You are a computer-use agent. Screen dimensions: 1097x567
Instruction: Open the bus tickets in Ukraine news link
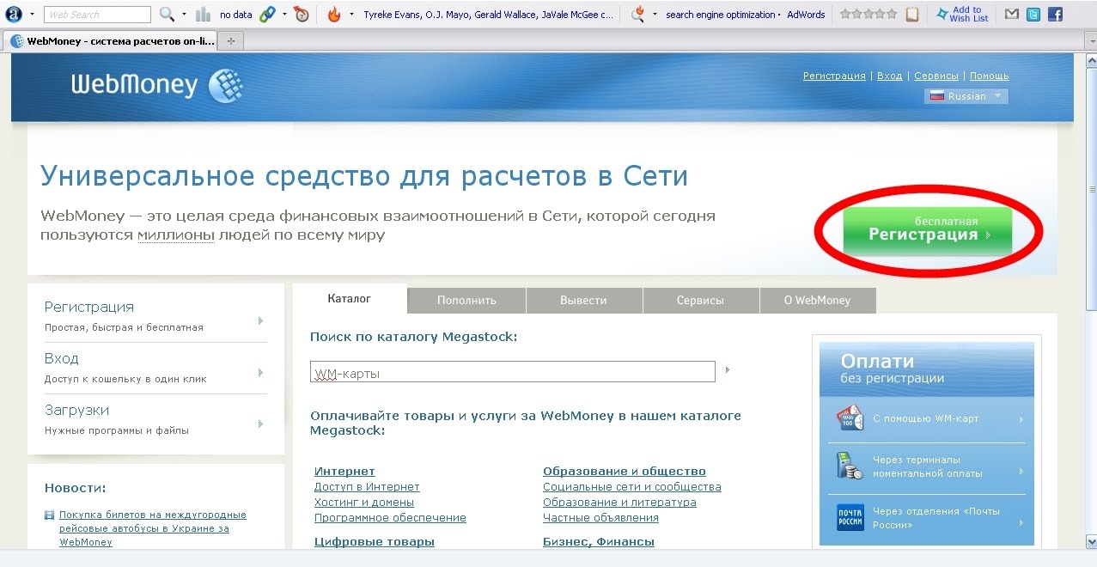153,528
